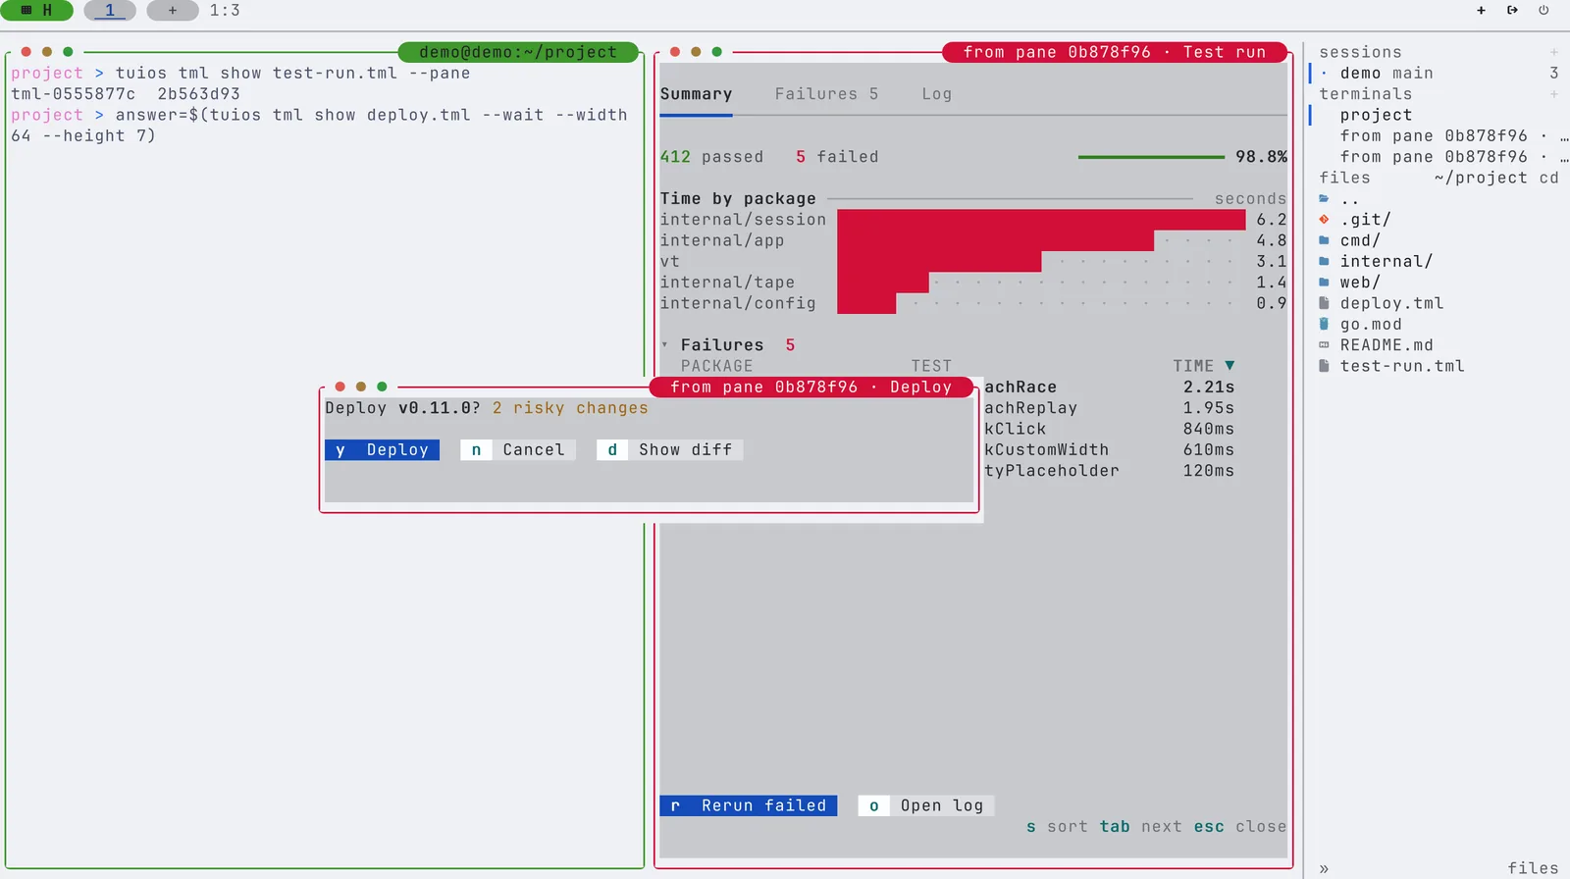Add a new session with sessions plus icon
The image size is (1570, 879).
[1553, 52]
